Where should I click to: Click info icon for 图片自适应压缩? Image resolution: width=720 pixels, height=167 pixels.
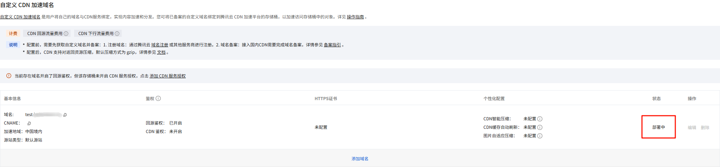(540, 136)
